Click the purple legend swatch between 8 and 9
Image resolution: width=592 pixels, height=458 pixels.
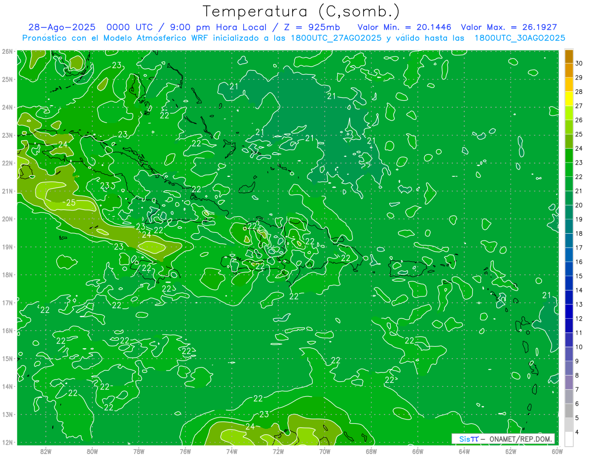coord(569,368)
